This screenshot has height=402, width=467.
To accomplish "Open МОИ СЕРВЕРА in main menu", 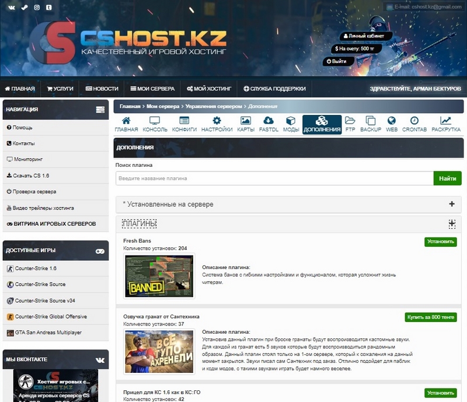I will coord(152,89).
